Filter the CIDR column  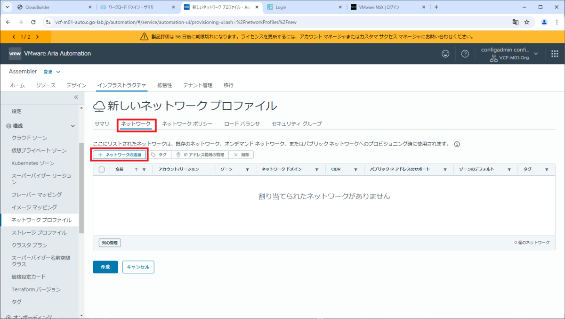point(355,170)
